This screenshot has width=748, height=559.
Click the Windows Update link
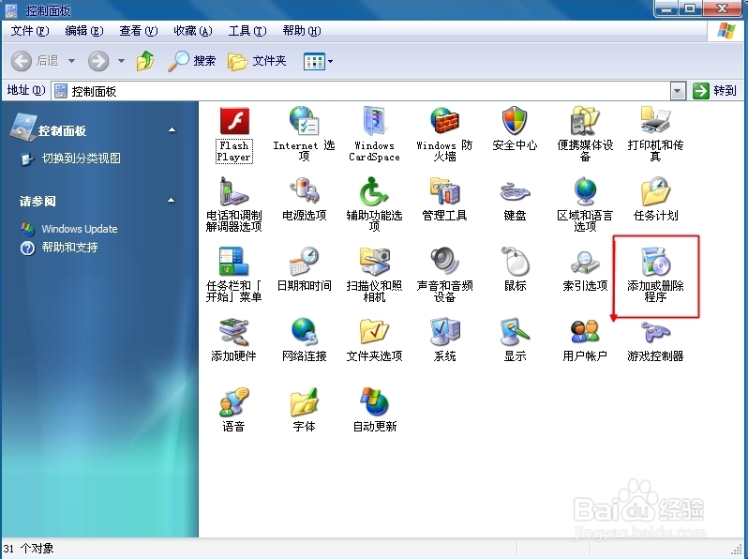[x=80, y=229]
